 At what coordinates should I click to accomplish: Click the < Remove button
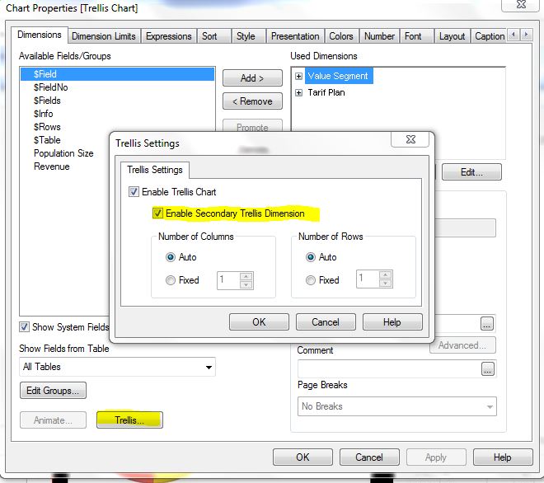252,101
